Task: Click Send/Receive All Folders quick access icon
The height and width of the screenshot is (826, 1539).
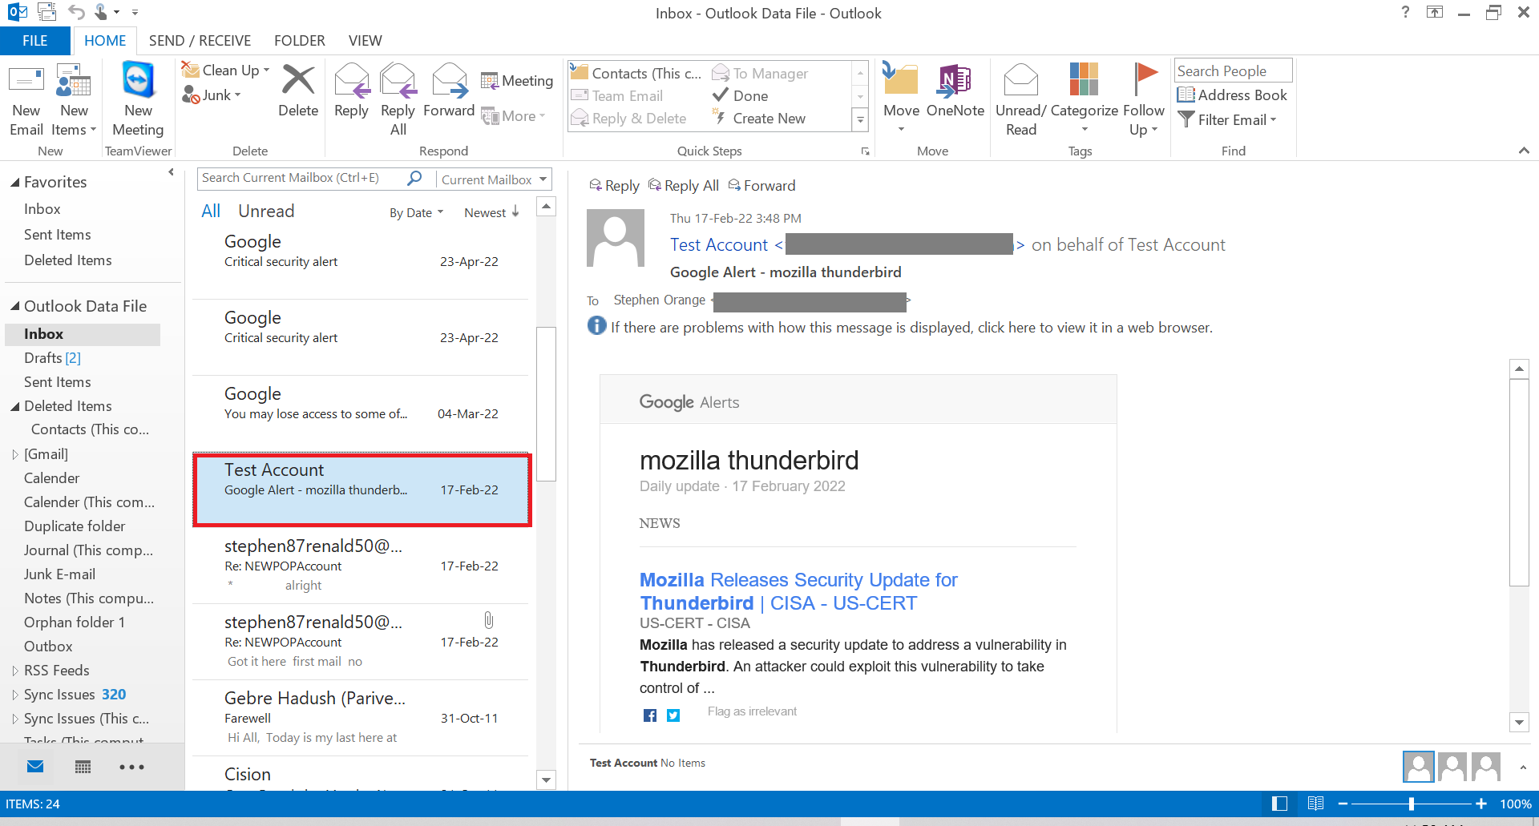Action: coord(47,12)
